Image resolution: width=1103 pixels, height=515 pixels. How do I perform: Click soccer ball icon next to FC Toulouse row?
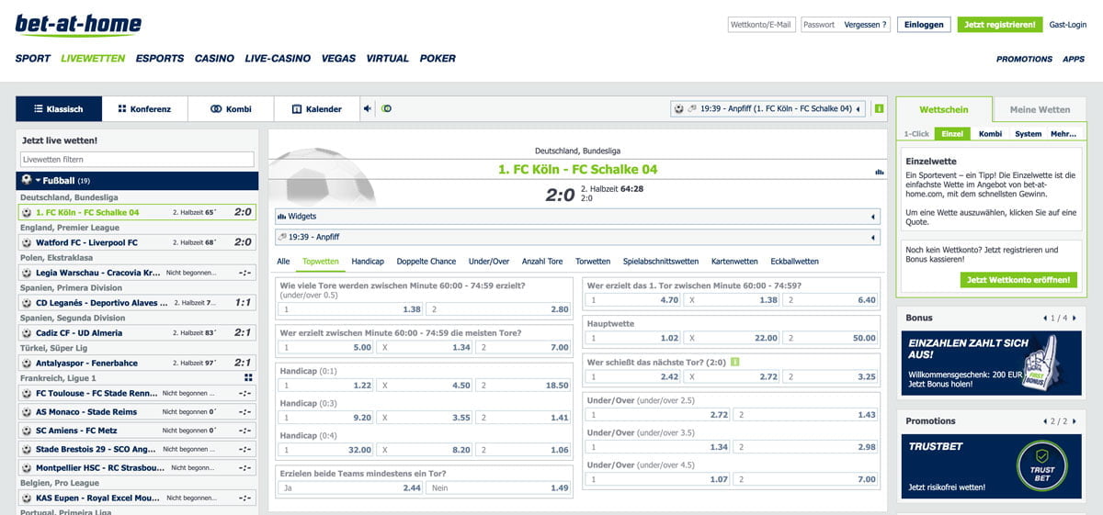tap(27, 393)
